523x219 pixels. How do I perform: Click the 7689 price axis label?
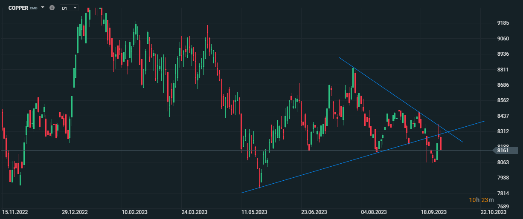503,206
